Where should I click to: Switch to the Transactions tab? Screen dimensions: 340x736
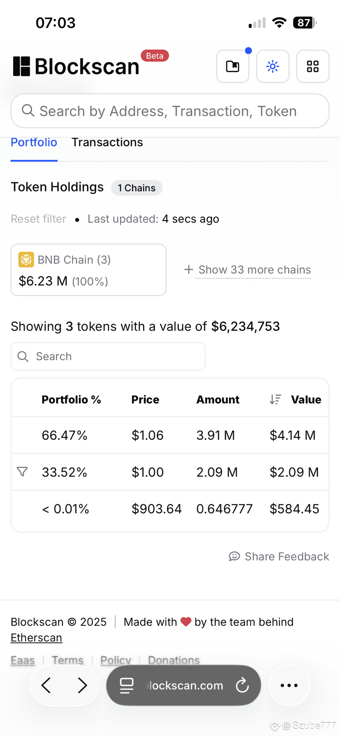pyautogui.click(x=107, y=143)
